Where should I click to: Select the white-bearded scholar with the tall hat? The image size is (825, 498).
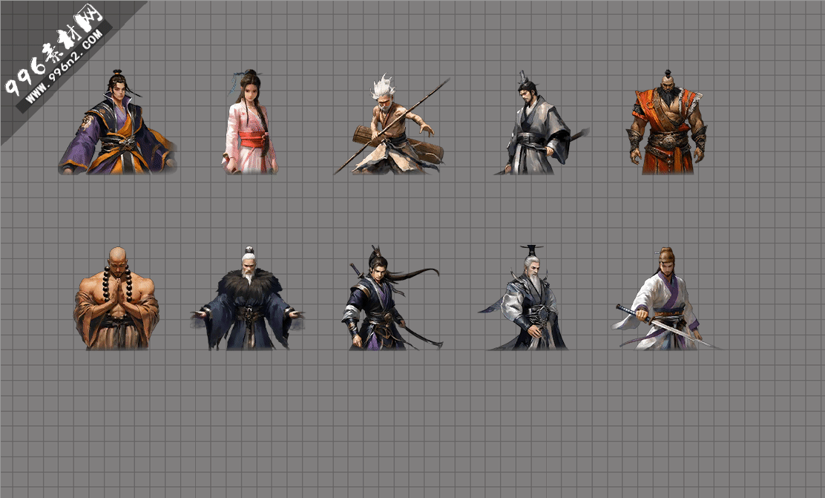523,298
